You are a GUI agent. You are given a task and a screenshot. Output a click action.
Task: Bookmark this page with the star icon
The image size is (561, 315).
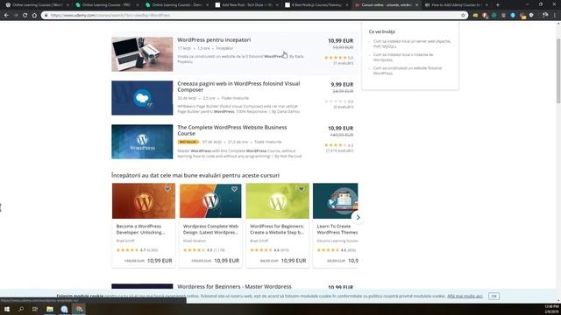[463, 16]
